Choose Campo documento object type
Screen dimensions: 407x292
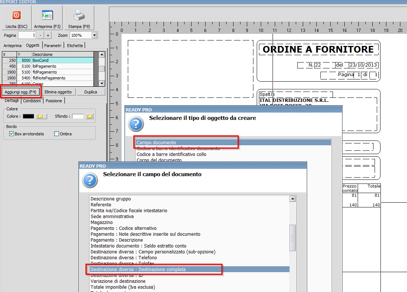pos(234,142)
